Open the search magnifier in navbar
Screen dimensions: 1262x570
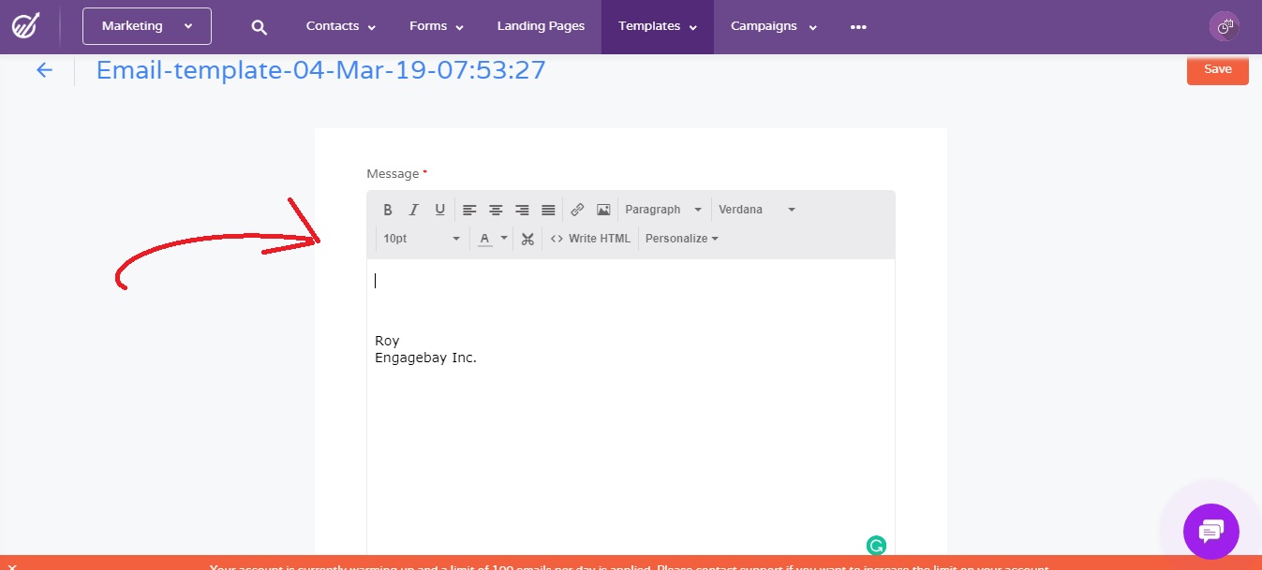(x=260, y=27)
